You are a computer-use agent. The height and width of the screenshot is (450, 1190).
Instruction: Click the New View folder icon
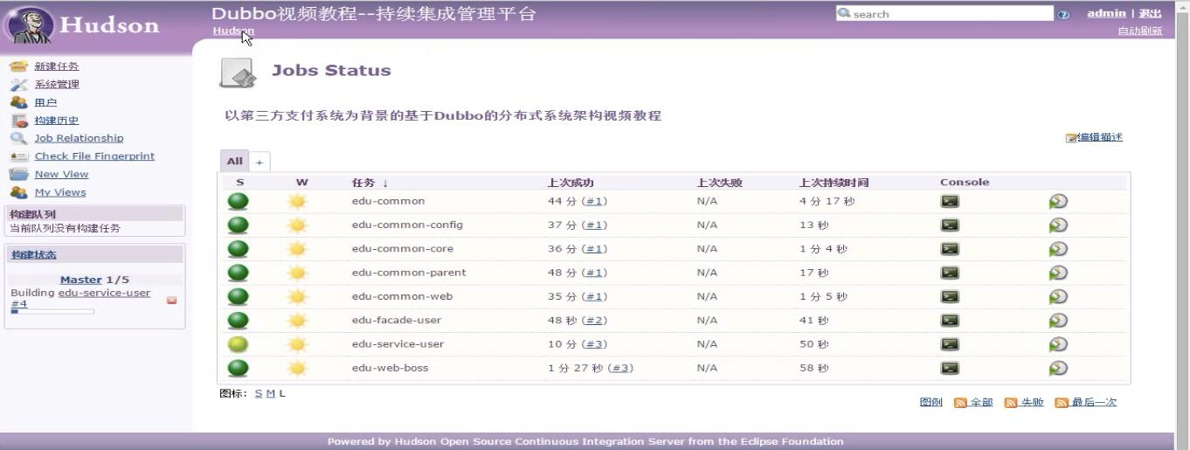[19, 174]
